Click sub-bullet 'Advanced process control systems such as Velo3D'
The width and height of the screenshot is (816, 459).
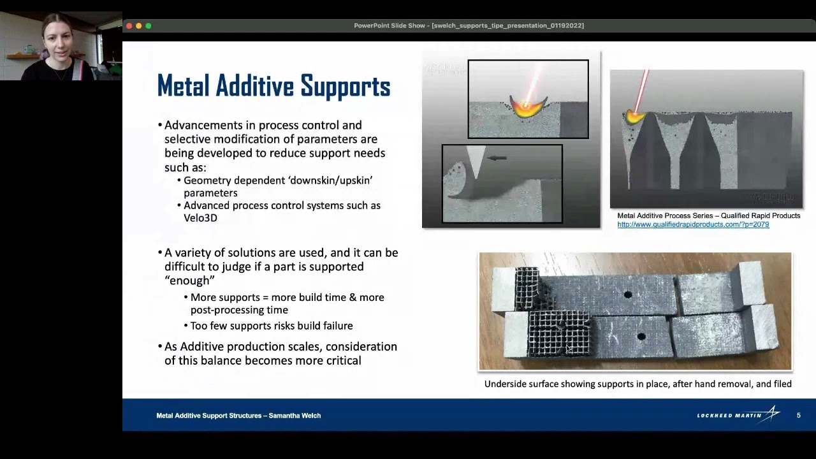pyautogui.click(x=279, y=212)
